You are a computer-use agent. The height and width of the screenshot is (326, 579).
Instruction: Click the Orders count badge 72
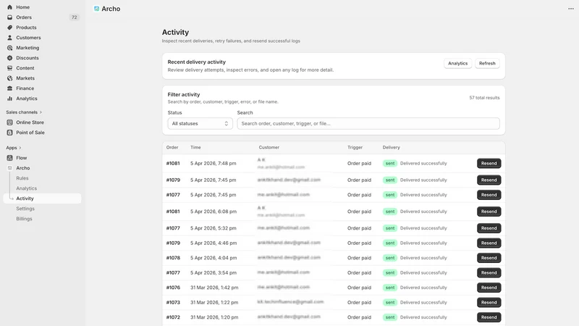(x=75, y=17)
